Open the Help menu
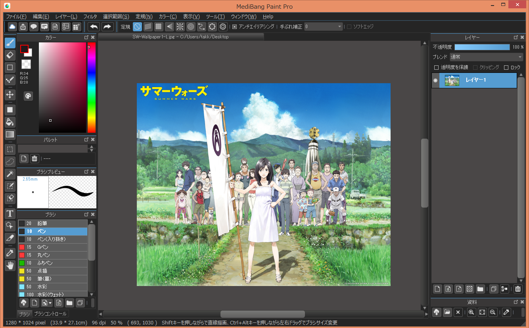Screen dimensions: 529x328 pos(268,17)
